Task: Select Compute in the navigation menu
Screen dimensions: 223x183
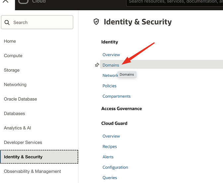Action: click(x=13, y=56)
